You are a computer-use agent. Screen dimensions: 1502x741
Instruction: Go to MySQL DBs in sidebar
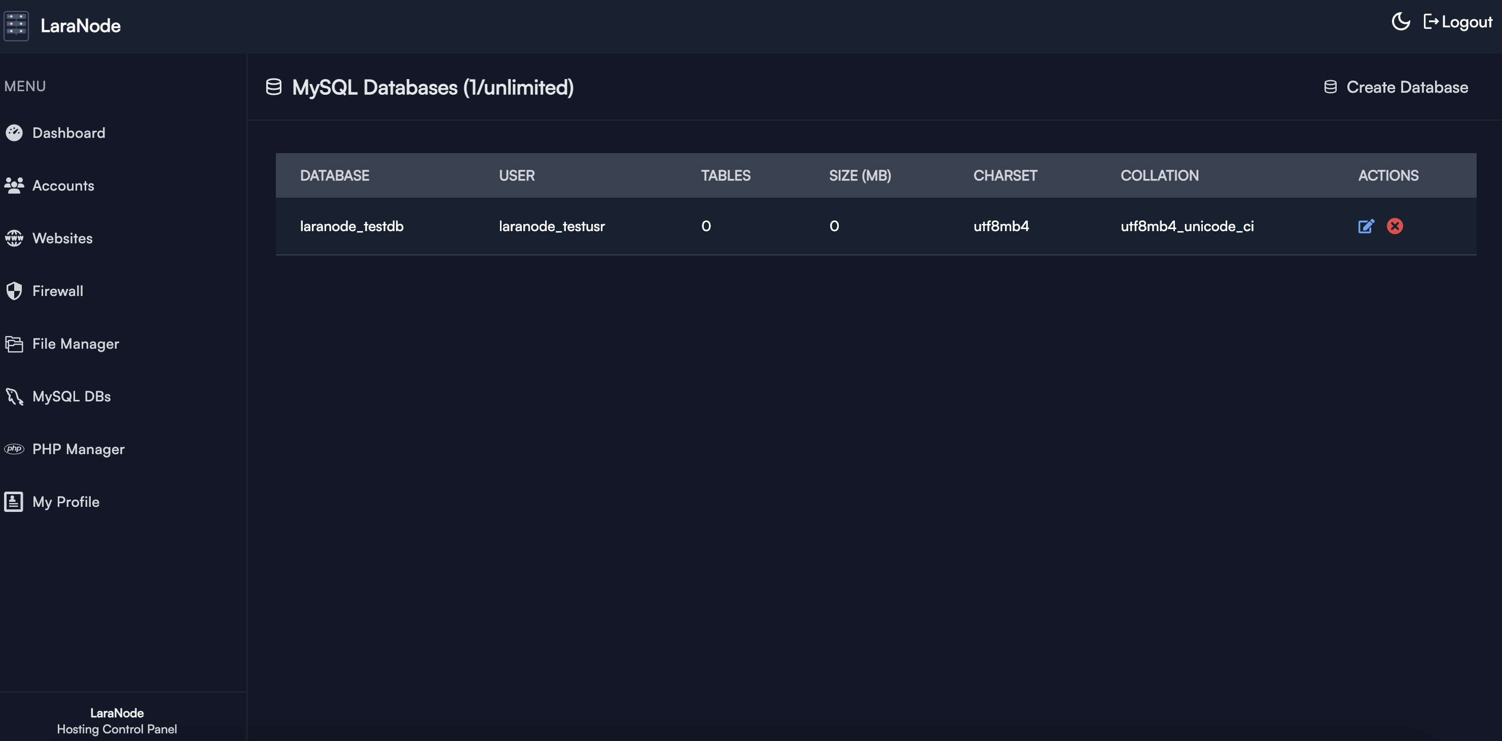71,396
